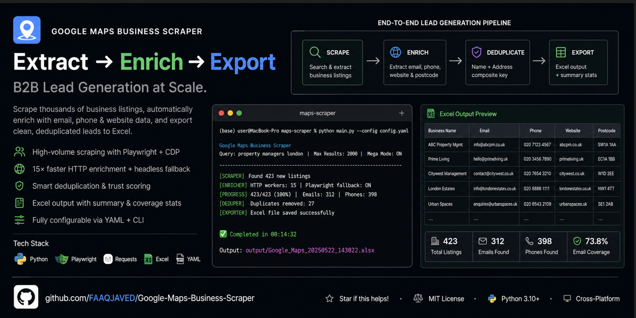The height and width of the screenshot is (318, 636).
Task: Click the output xlsx file path
Action: click(x=310, y=250)
